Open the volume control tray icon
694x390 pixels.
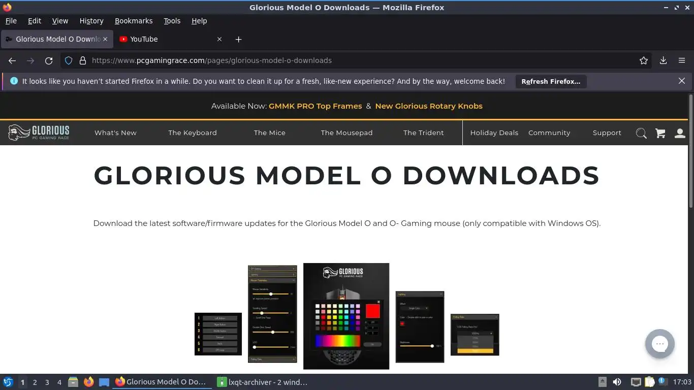point(617,382)
